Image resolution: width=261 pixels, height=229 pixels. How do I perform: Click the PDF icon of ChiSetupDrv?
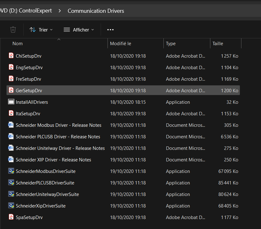coord(11,56)
